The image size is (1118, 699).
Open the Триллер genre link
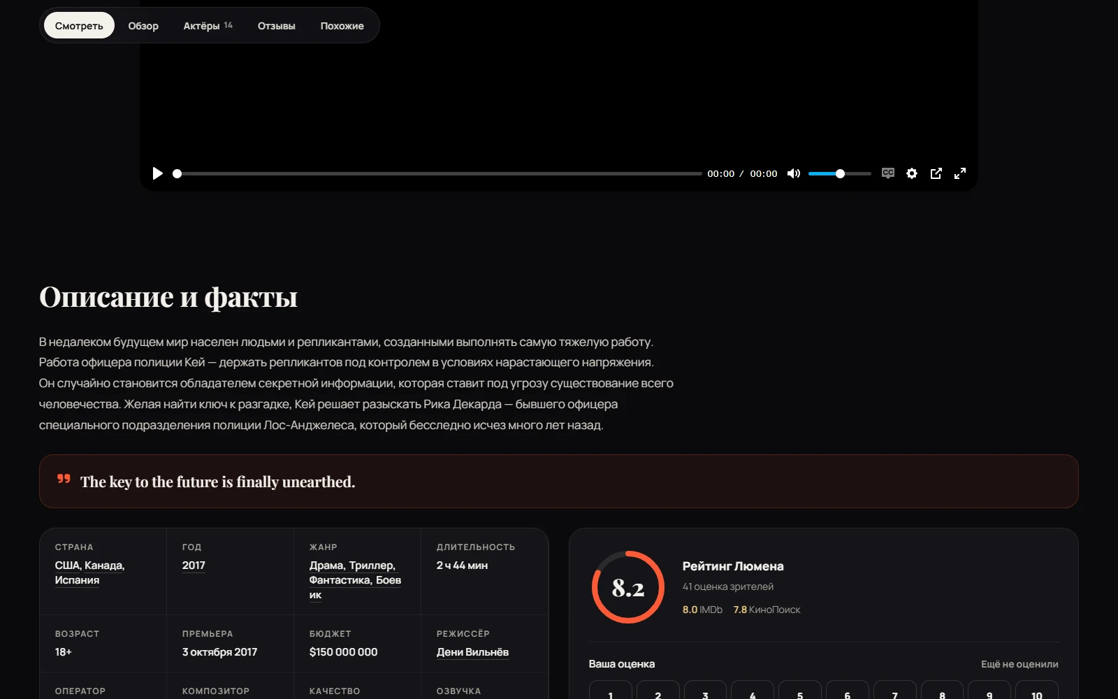[372, 565]
